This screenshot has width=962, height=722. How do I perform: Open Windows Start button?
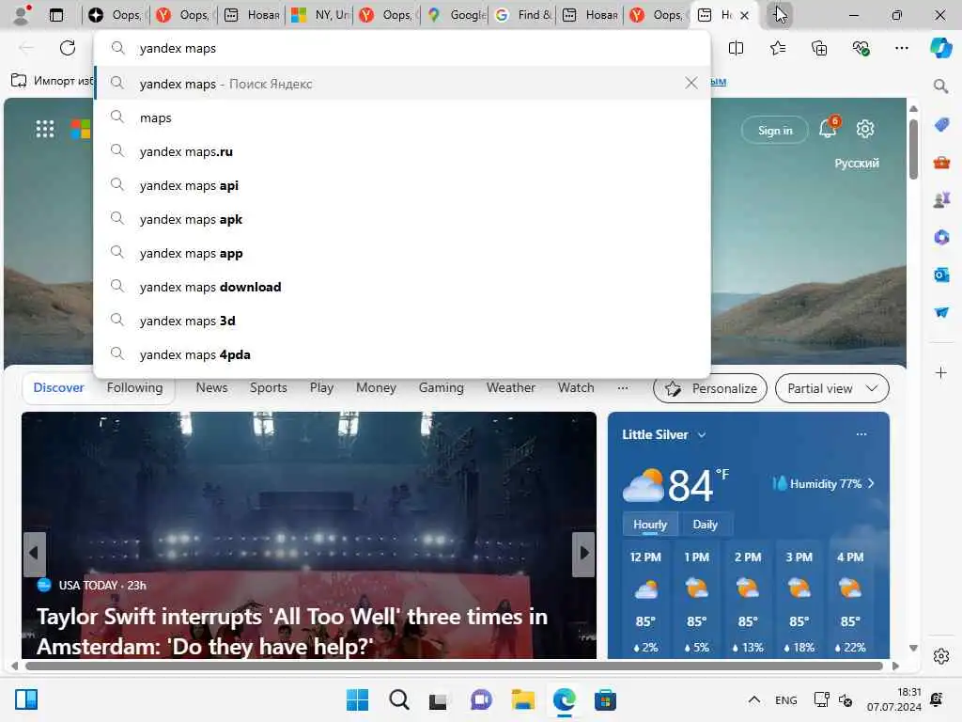click(x=357, y=699)
